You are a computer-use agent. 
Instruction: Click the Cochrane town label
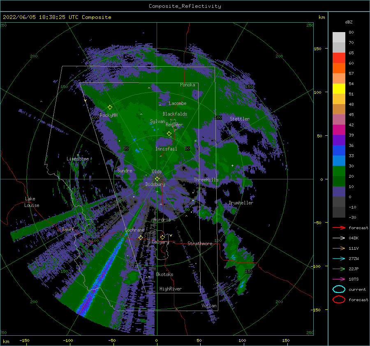134,230
